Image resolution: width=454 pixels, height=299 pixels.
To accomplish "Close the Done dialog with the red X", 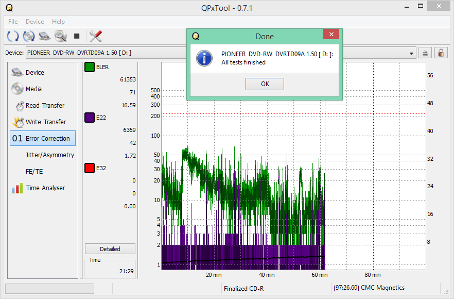I will click(x=331, y=34).
